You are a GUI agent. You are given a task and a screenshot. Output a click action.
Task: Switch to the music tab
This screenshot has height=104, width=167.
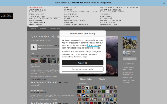click(33, 29)
